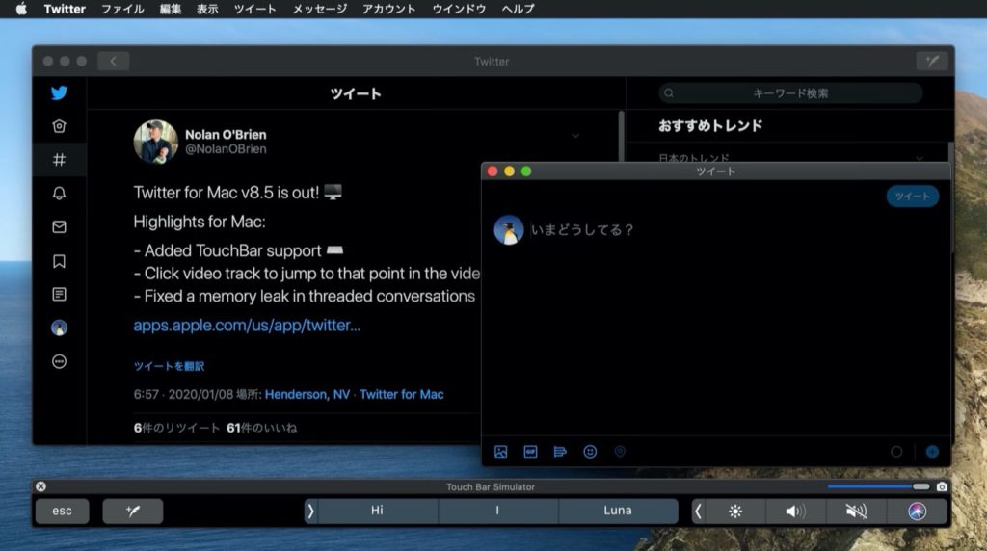Open the Explore hashtag sidebar icon
987x551 pixels.
pyautogui.click(x=59, y=160)
